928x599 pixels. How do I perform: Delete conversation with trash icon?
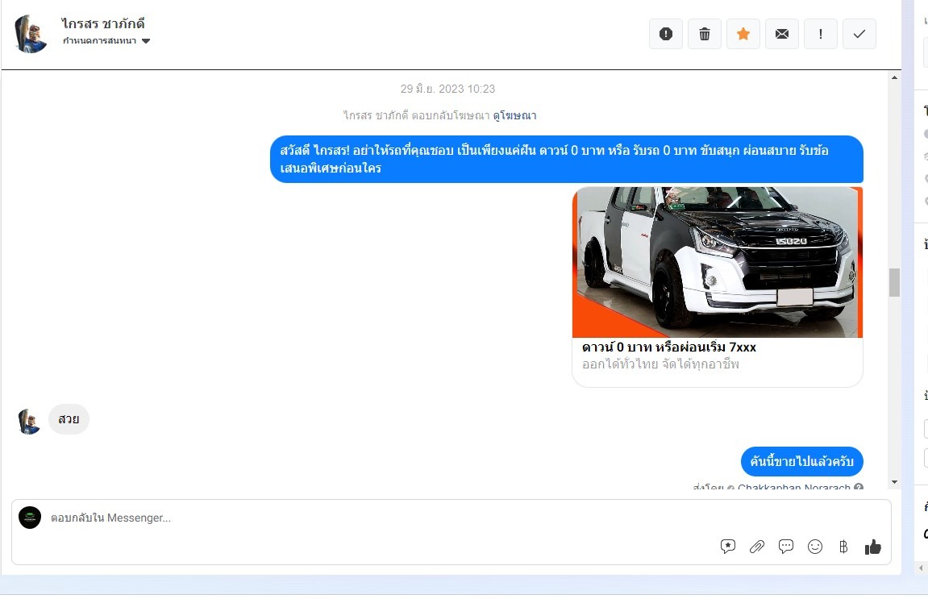click(x=705, y=35)
